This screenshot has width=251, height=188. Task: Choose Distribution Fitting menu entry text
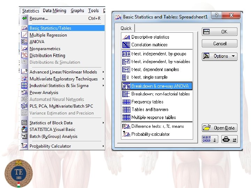point(47,55)
